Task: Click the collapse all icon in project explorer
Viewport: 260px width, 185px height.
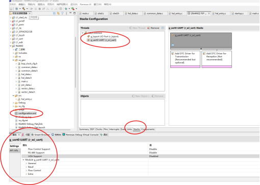Action: [54, 13]
